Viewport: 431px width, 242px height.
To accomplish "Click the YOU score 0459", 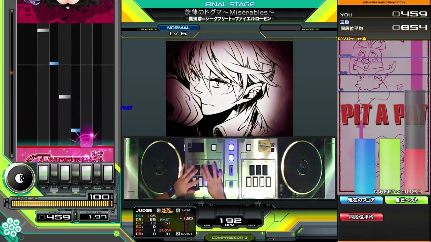I will (410, 14).
